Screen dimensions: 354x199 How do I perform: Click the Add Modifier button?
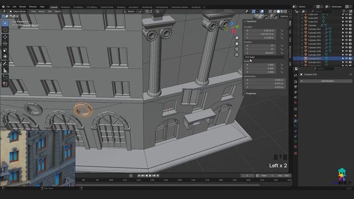point(326,81)
